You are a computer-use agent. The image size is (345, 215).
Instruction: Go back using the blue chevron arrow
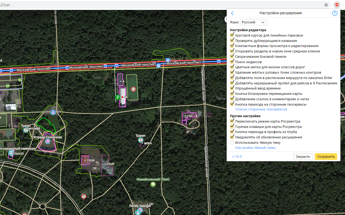232,13
